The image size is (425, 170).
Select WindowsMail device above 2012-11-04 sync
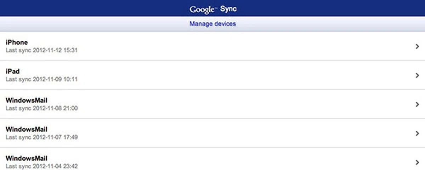[x=27, y=158]
